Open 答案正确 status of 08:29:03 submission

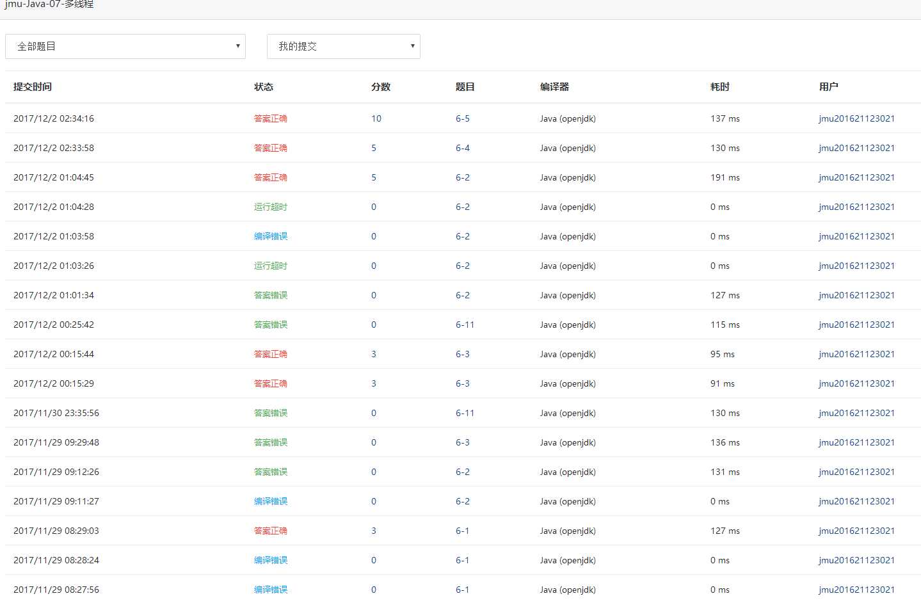point(271,531)
